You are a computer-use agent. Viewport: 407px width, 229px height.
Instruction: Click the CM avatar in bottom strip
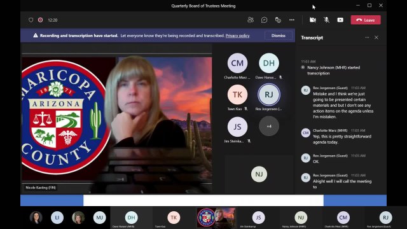click(343, 218)
